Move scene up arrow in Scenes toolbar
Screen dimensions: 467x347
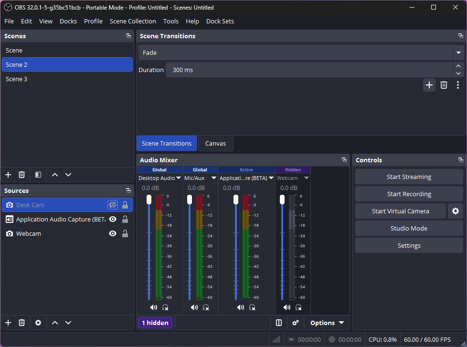click(55, 175)
